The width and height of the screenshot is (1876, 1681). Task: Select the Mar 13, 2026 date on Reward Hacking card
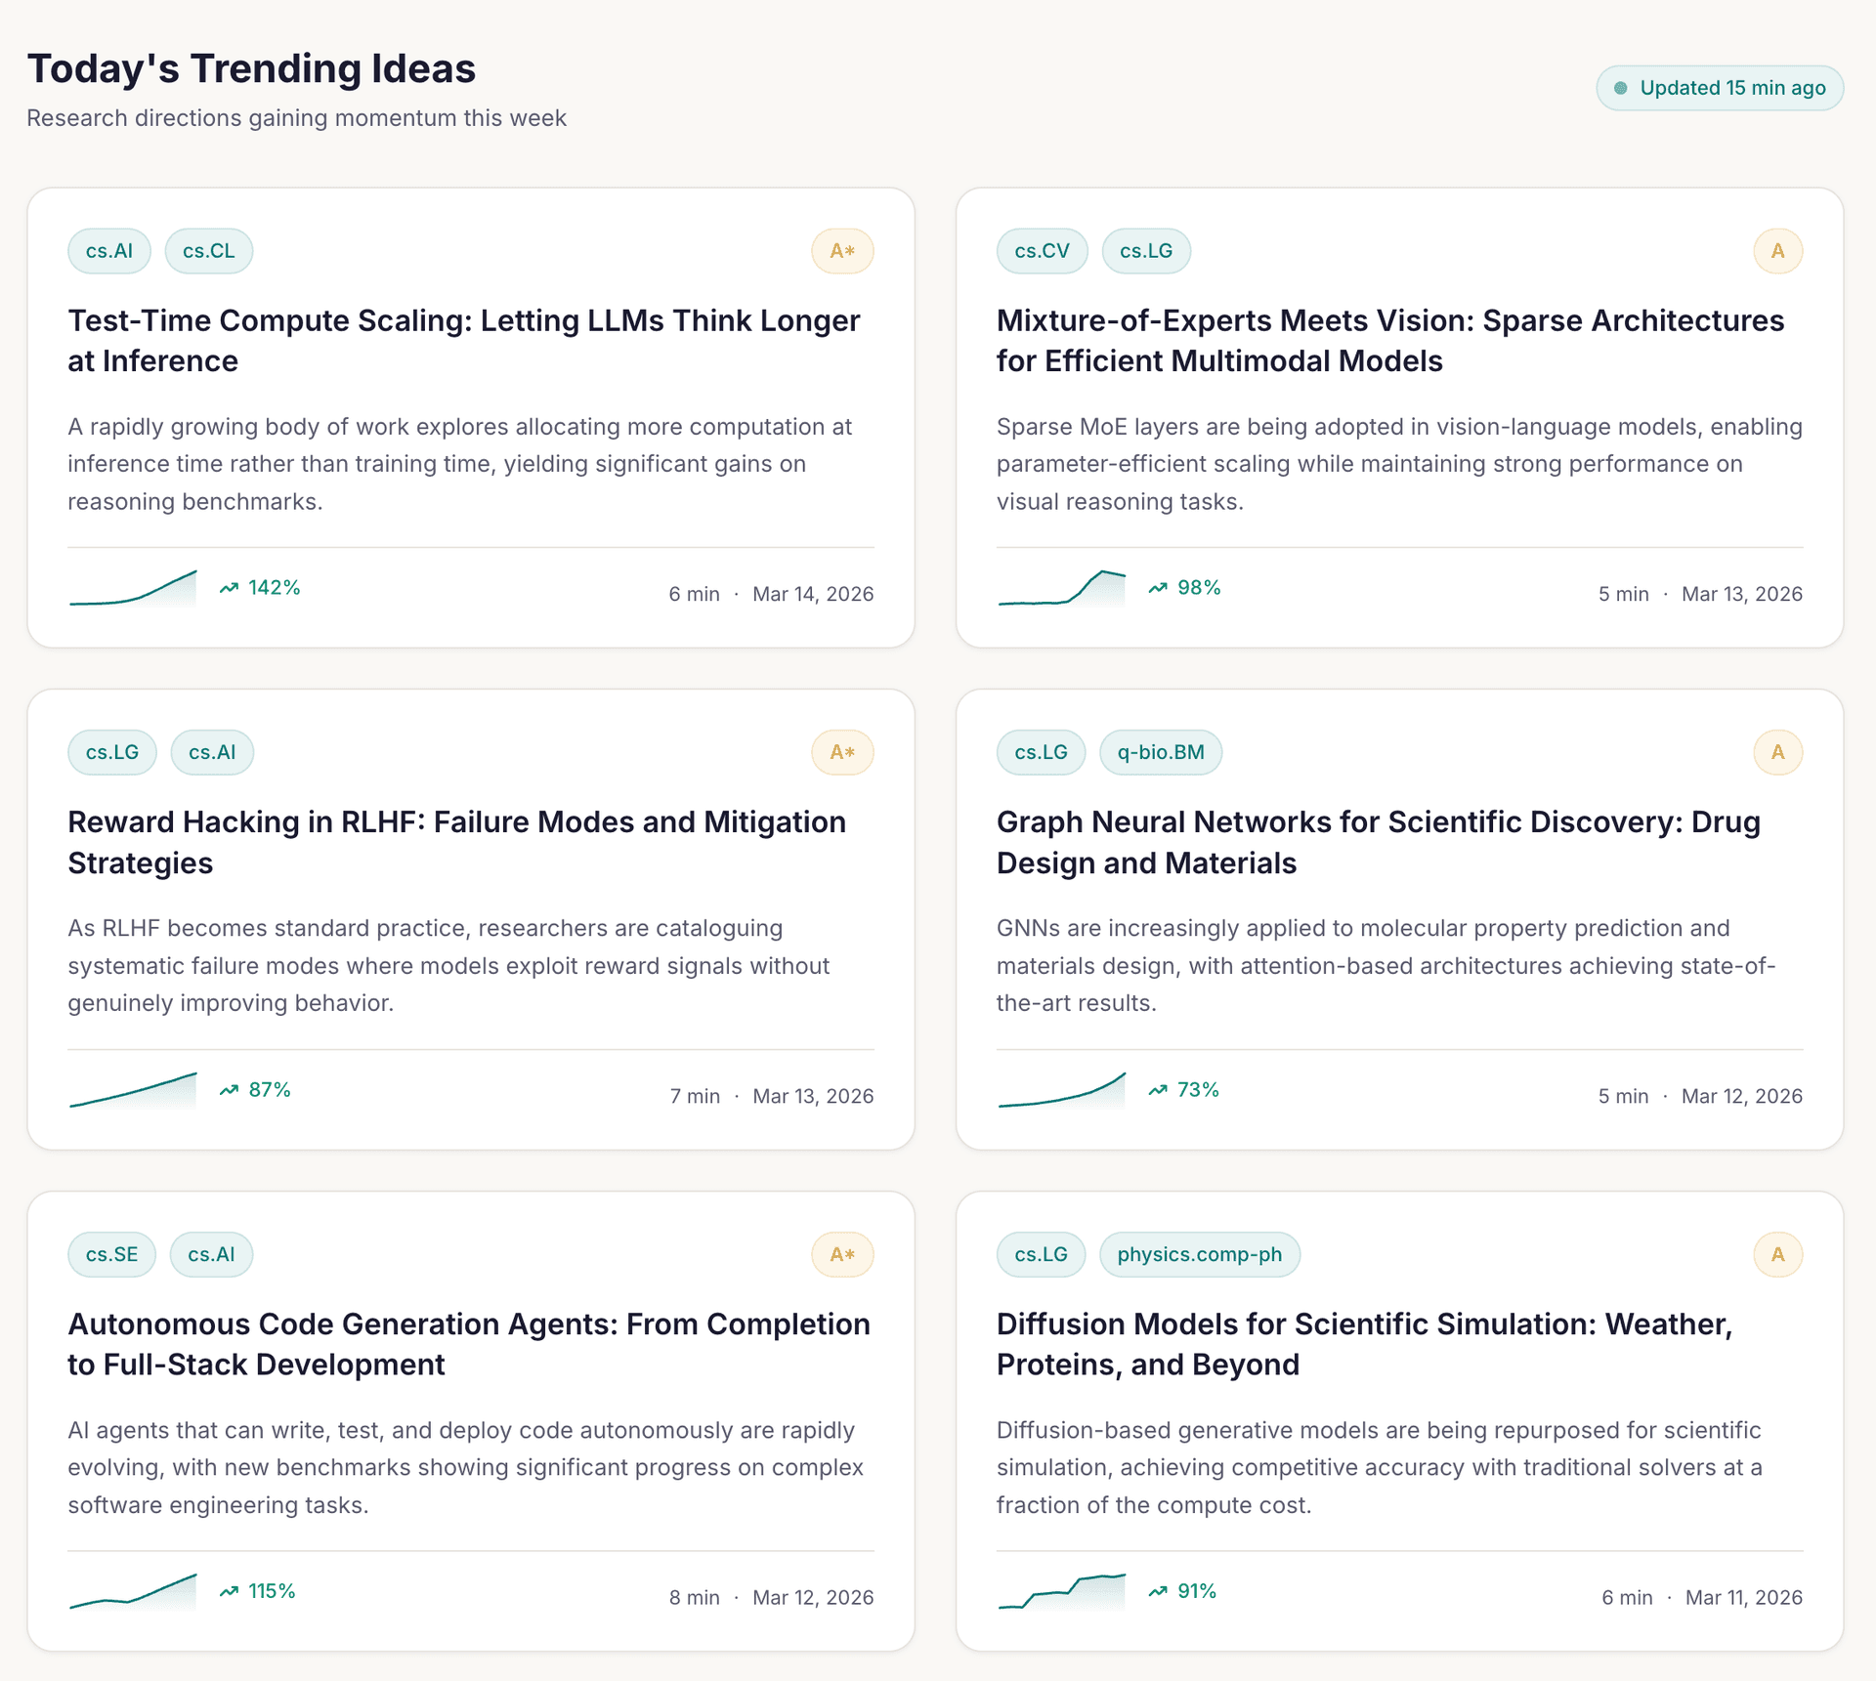click(x=813, y=1095)
